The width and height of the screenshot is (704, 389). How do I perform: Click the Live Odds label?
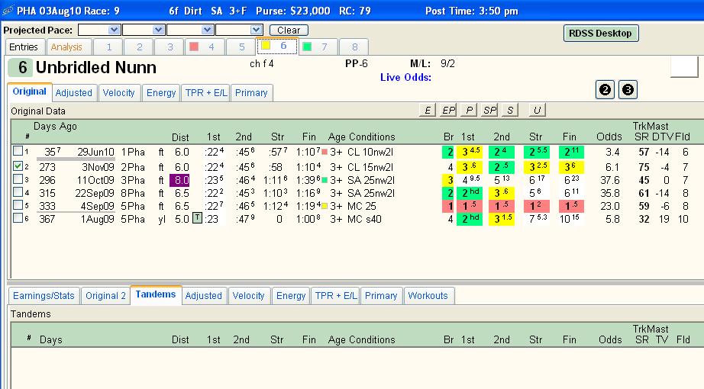406,77
